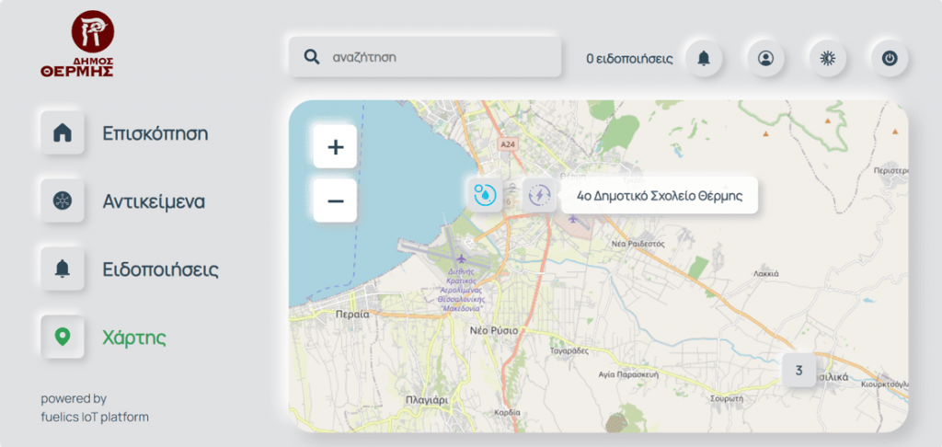The image size is (942, 447).
Task: Toggle light/dark theme with the sun icon
Action: [827, 58]
